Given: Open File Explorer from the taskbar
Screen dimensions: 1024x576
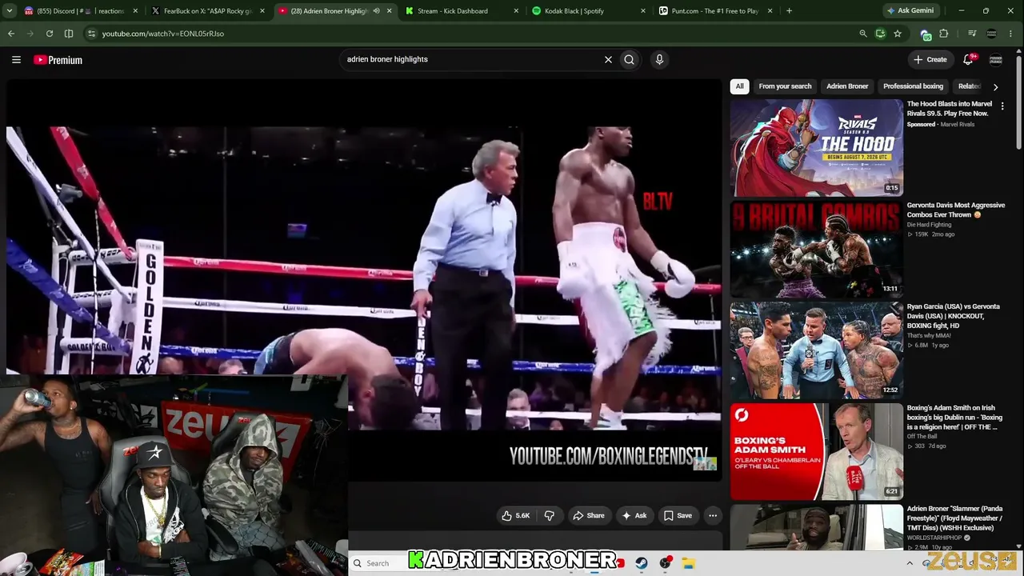Looking at the screenshot, I should click(x=688, y=563).
